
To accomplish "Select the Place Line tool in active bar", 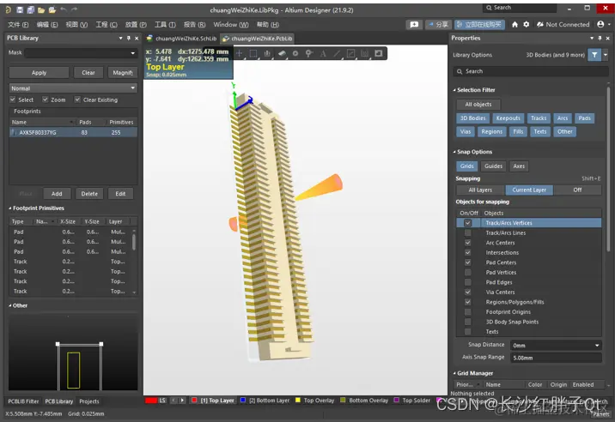I will pos(337,53).
